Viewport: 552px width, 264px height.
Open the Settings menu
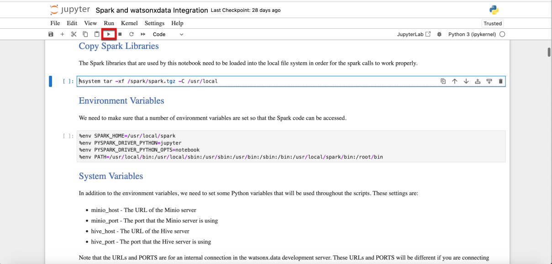click(154, 23)
